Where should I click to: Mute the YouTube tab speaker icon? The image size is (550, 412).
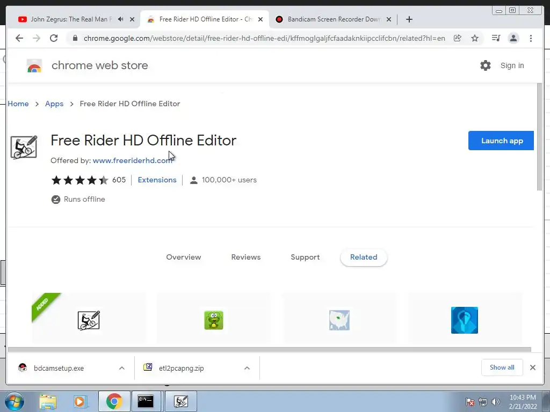coord(121,19)
